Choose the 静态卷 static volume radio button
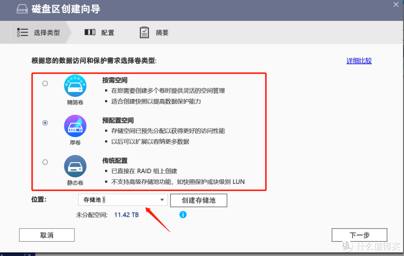Screen dimensions: 404x256 pyautogui.click(x=45, y=162)
